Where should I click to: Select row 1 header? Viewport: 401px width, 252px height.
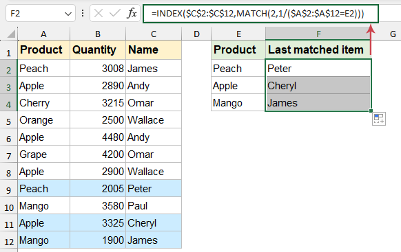(x=9, y=50)
